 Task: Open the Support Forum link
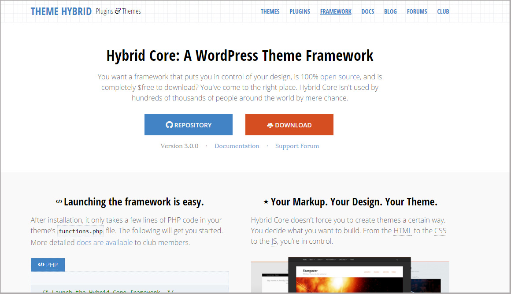(297, 146)
